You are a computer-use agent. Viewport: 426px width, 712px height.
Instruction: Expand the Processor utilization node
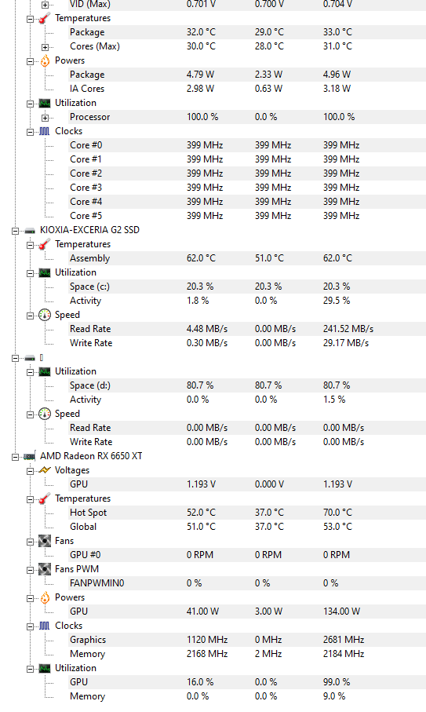(x=45, y=118)
